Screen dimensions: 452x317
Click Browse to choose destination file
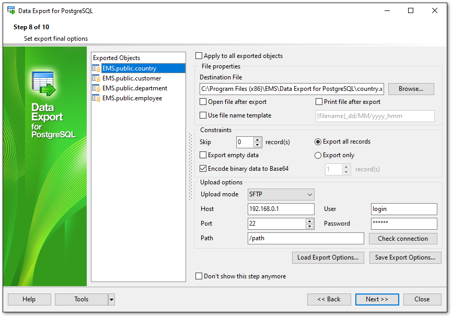pos(411,89)
